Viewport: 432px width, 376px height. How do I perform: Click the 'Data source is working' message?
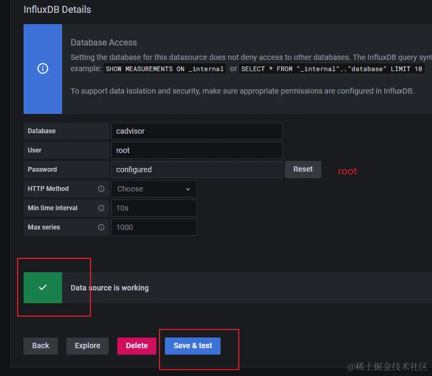point(110,288)
